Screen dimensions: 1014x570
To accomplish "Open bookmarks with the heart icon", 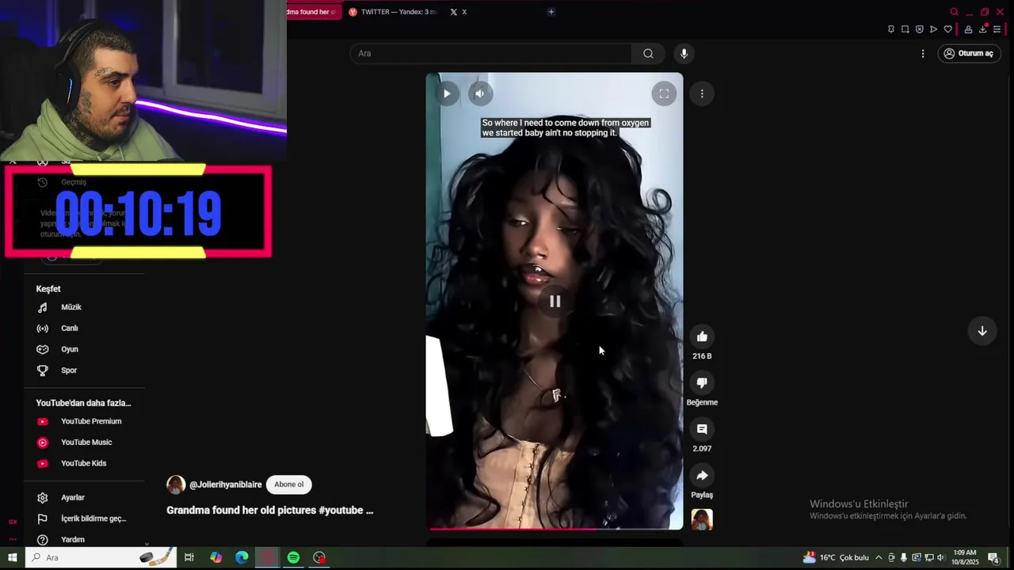I will tap(948, 29).
